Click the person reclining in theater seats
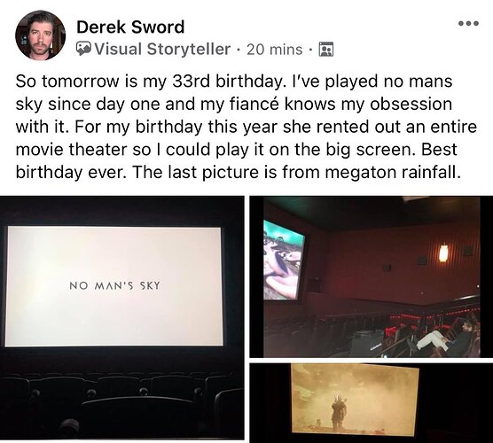The width and height of the screenshot is (493, 443). point(447,336)
